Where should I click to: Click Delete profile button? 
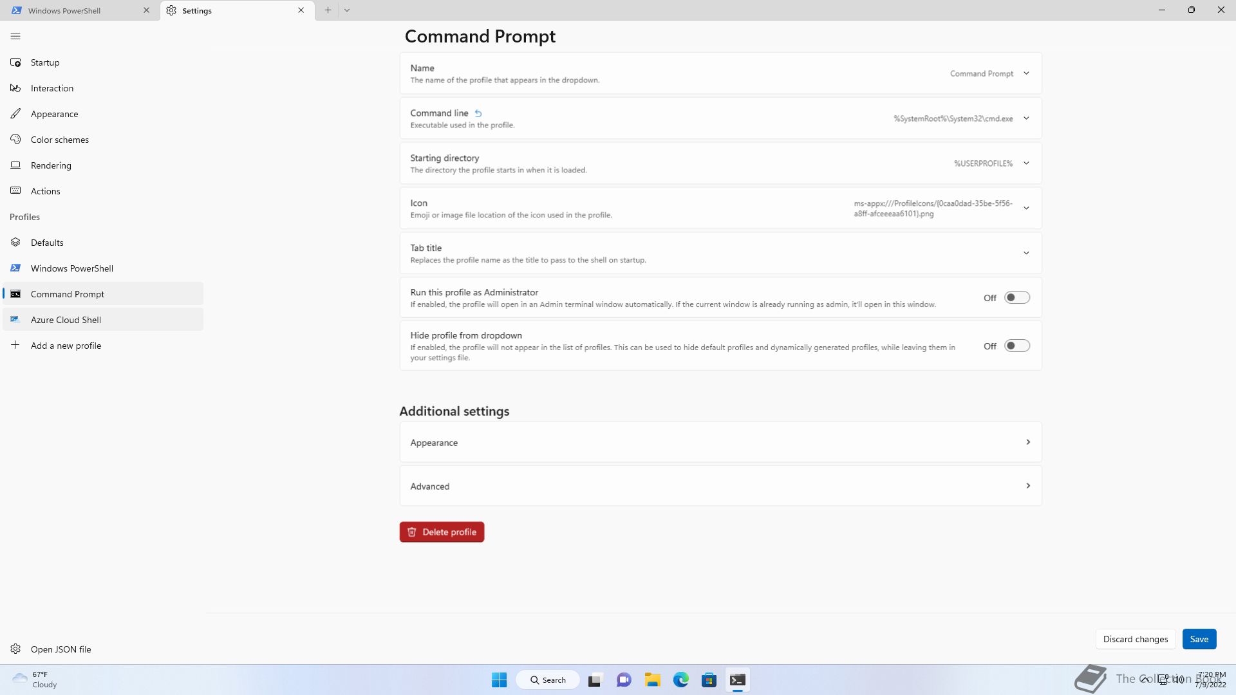pos(442,532)
